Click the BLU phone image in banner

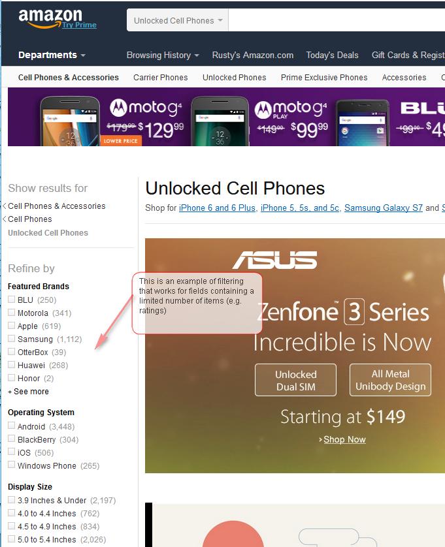(x=361, y=122)
